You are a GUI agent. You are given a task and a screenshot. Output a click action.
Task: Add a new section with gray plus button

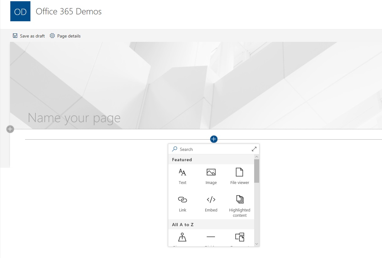(10, 129)
